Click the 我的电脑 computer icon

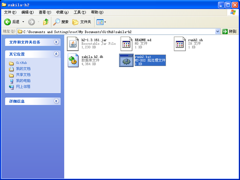coord(11,81)
